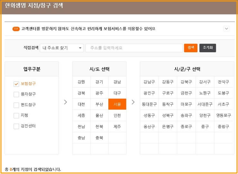Check the 융자창구 checkbox
Viewport: 238px width, 174px height.
coord(16,94)
